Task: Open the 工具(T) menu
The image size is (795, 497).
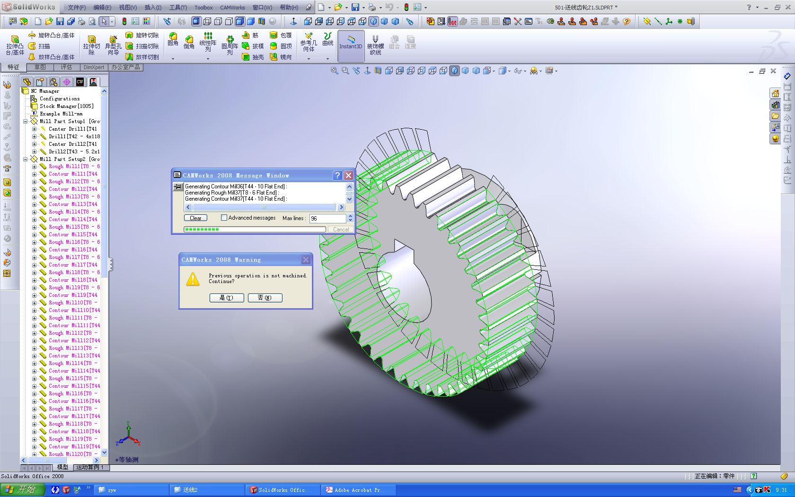Action: click(178, 8)
